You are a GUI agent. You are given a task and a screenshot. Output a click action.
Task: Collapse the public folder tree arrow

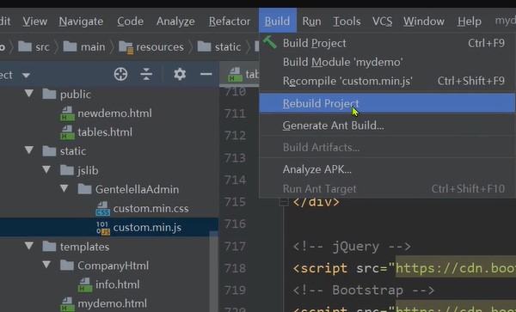[x=29, y=94]
